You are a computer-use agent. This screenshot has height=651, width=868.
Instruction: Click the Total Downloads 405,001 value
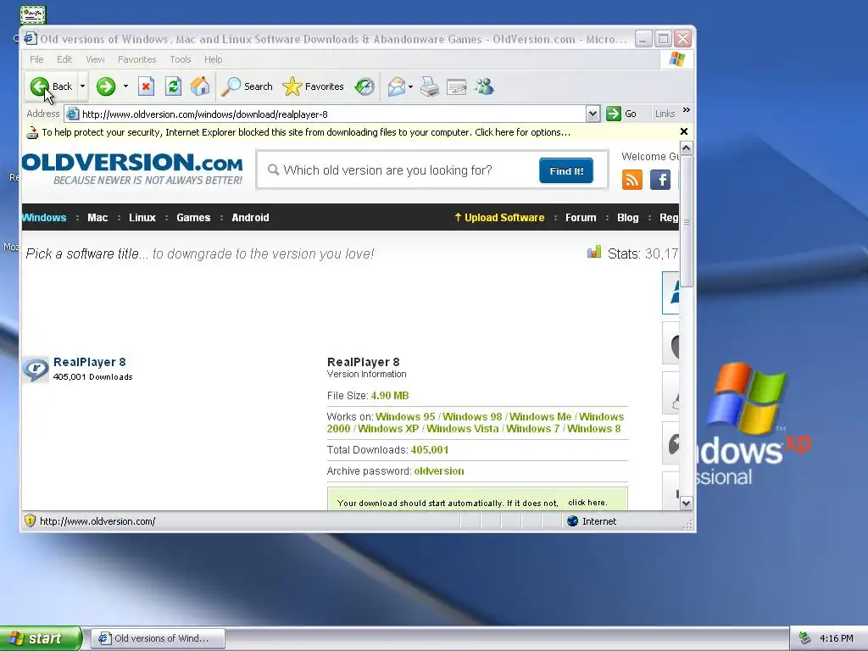pos(430,450)
